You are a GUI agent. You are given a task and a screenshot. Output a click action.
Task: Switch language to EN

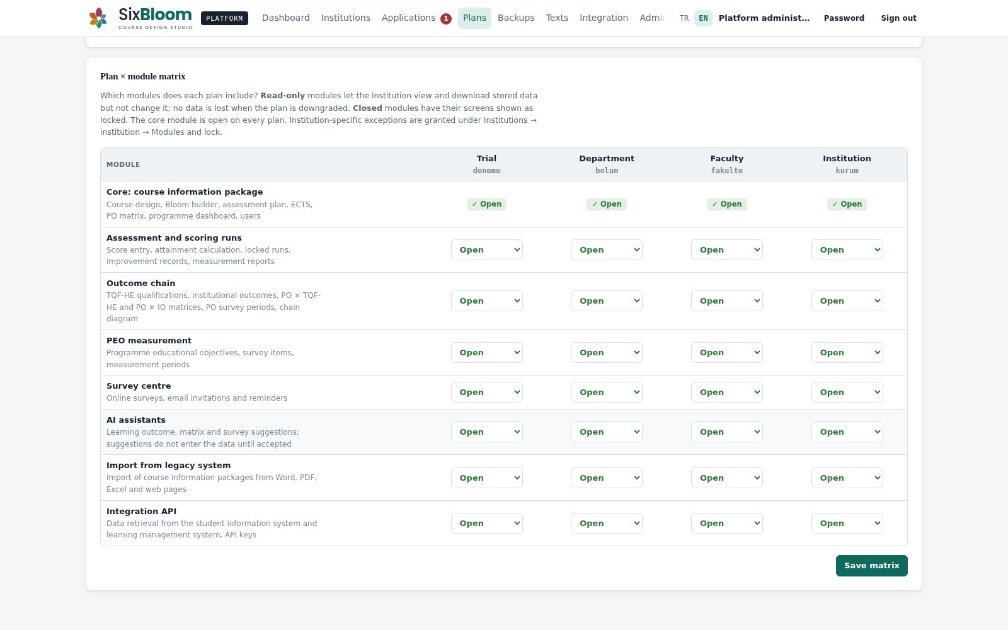pos(703,18)
